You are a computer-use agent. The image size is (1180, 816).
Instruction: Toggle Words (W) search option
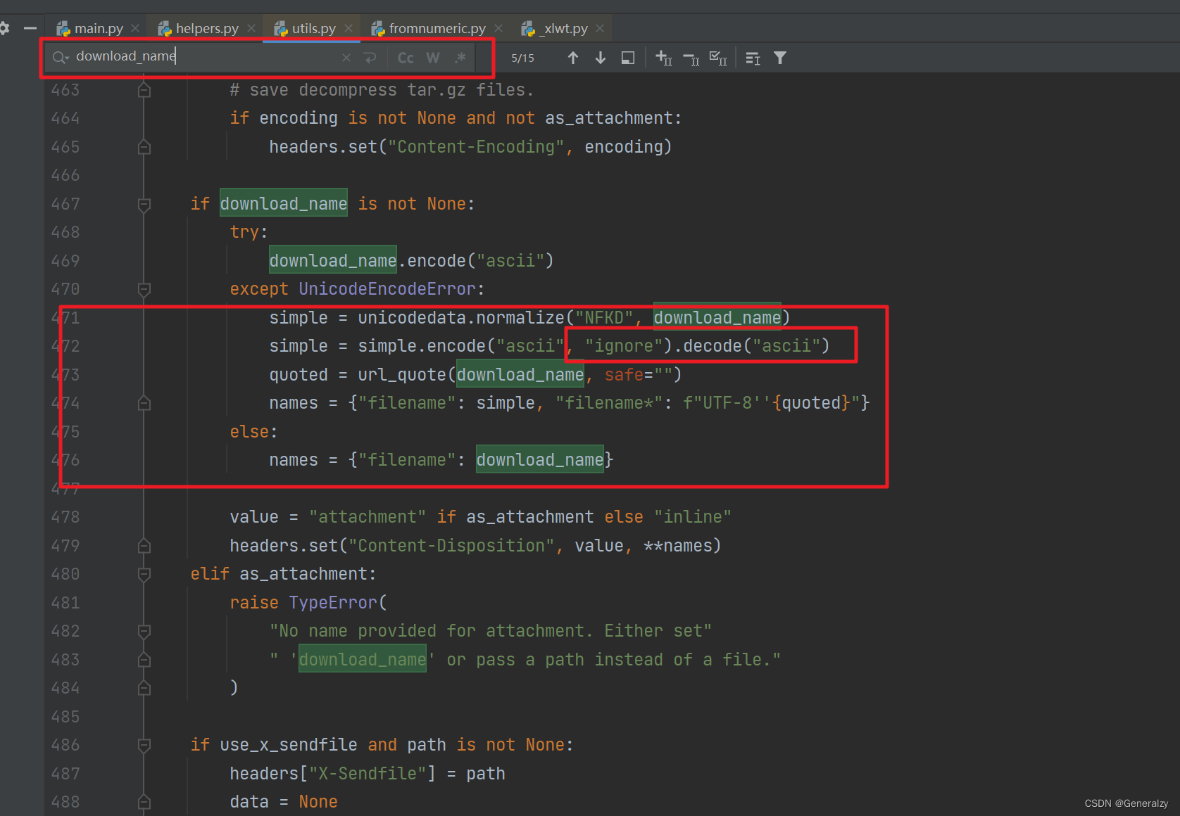tap(433, 58)
